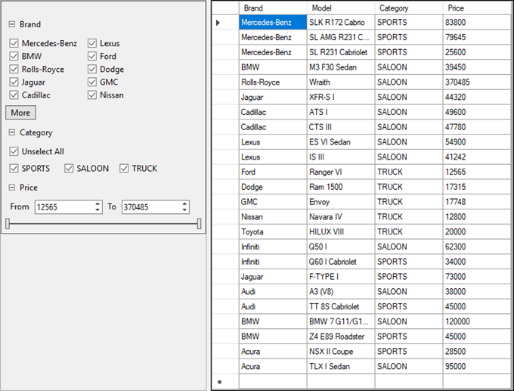514x391 pixels.
Task: Uncheck the SPORTS category filter
Action: [14, 169]
